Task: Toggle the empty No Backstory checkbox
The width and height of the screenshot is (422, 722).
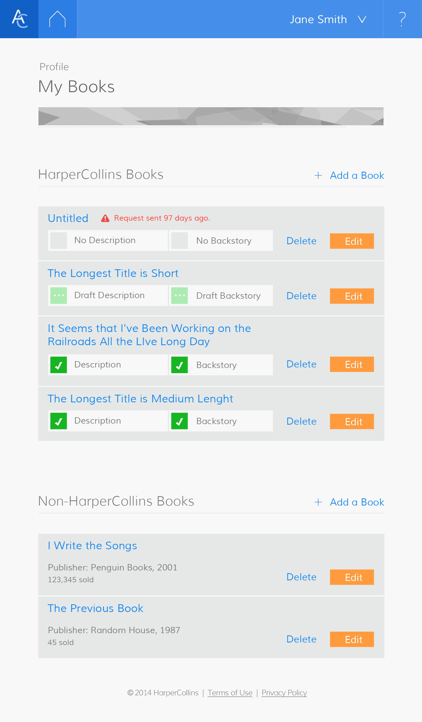Action: (179, 240)
